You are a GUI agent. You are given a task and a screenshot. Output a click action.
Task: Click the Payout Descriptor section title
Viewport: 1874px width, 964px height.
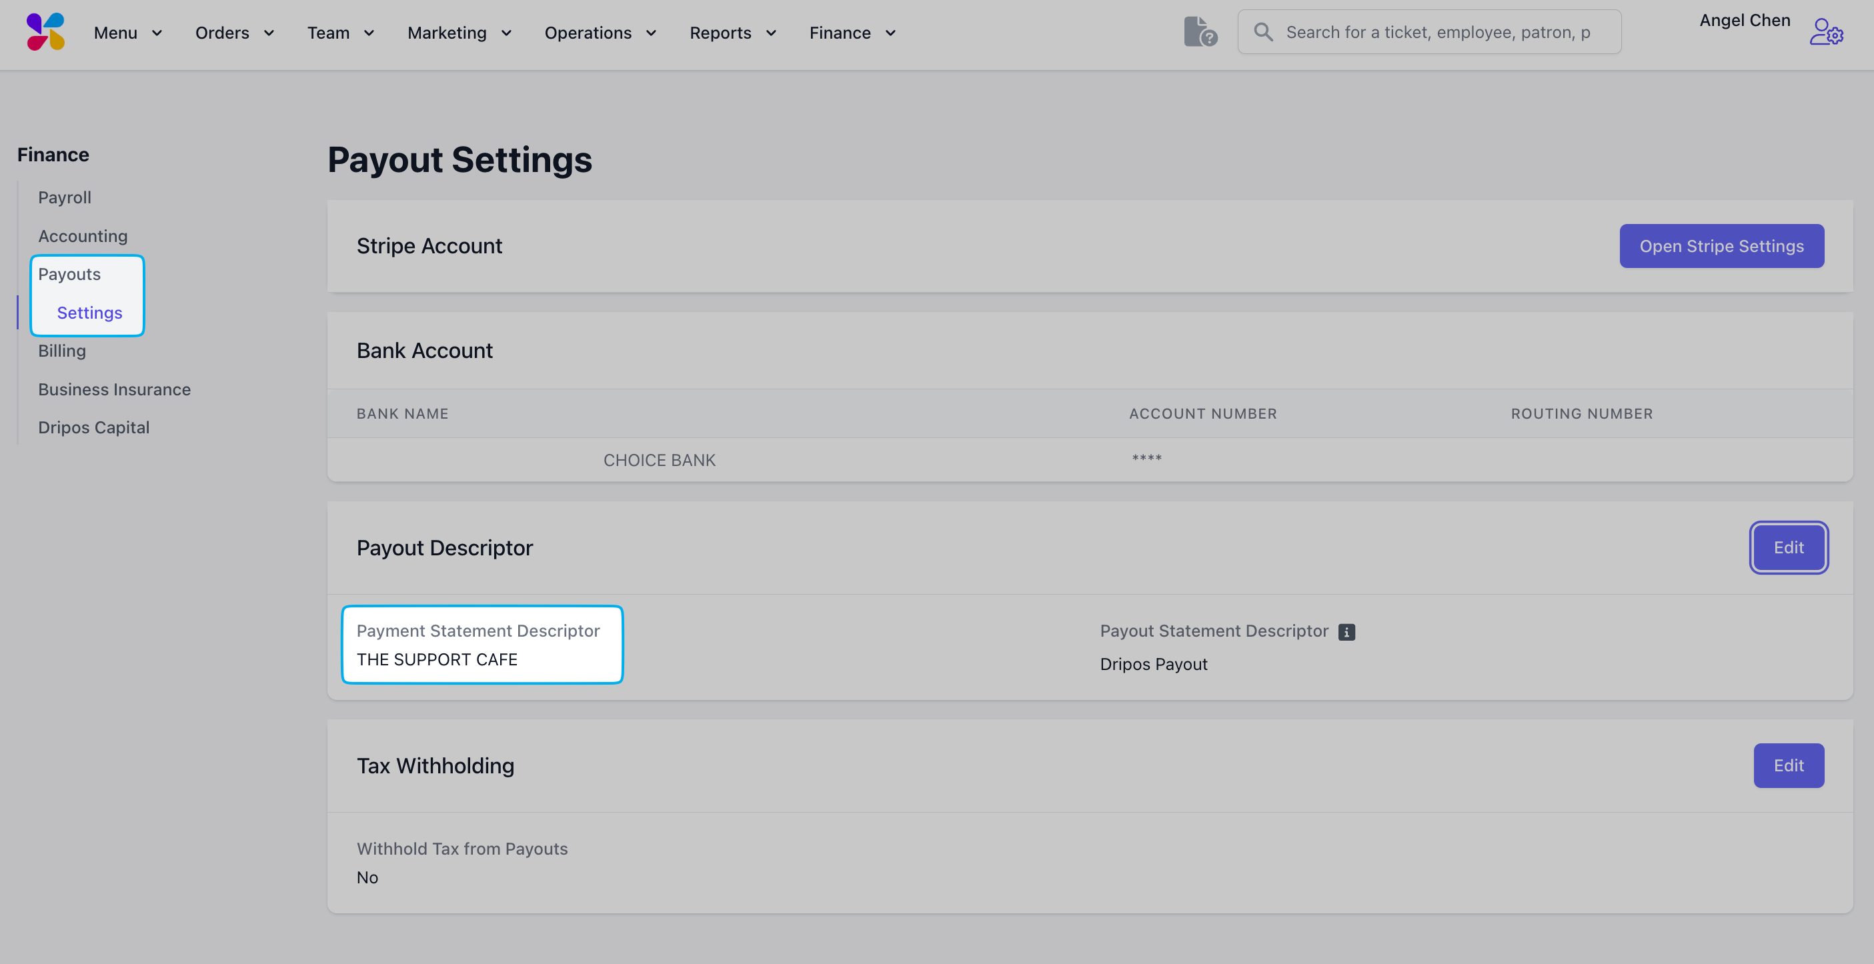pos(445,547)
